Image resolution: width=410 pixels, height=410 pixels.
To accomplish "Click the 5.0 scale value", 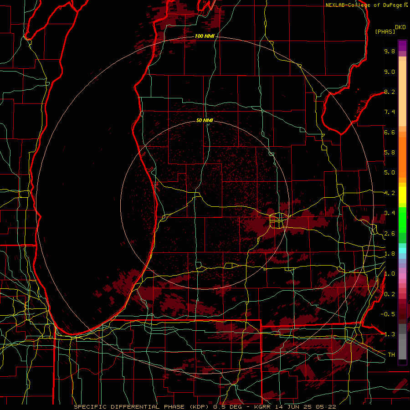I will [389, 173].
